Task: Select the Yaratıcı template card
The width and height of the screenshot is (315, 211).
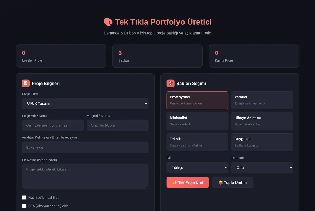Action: [x=262, y=100]
